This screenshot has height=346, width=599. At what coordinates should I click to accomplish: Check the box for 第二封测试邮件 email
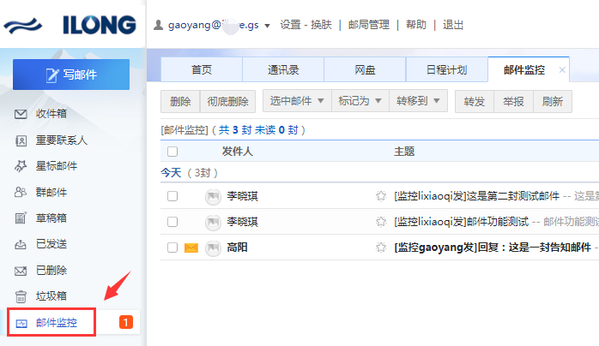click(x=172, y=196)
